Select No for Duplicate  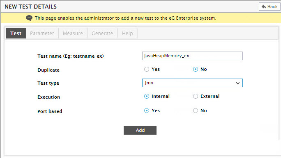click(196, 69)
